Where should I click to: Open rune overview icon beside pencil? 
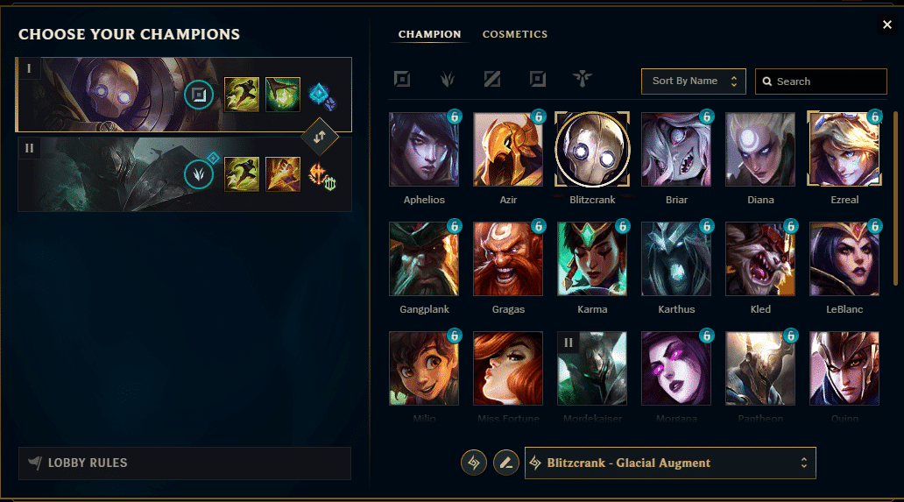click(x=473, y=463)
